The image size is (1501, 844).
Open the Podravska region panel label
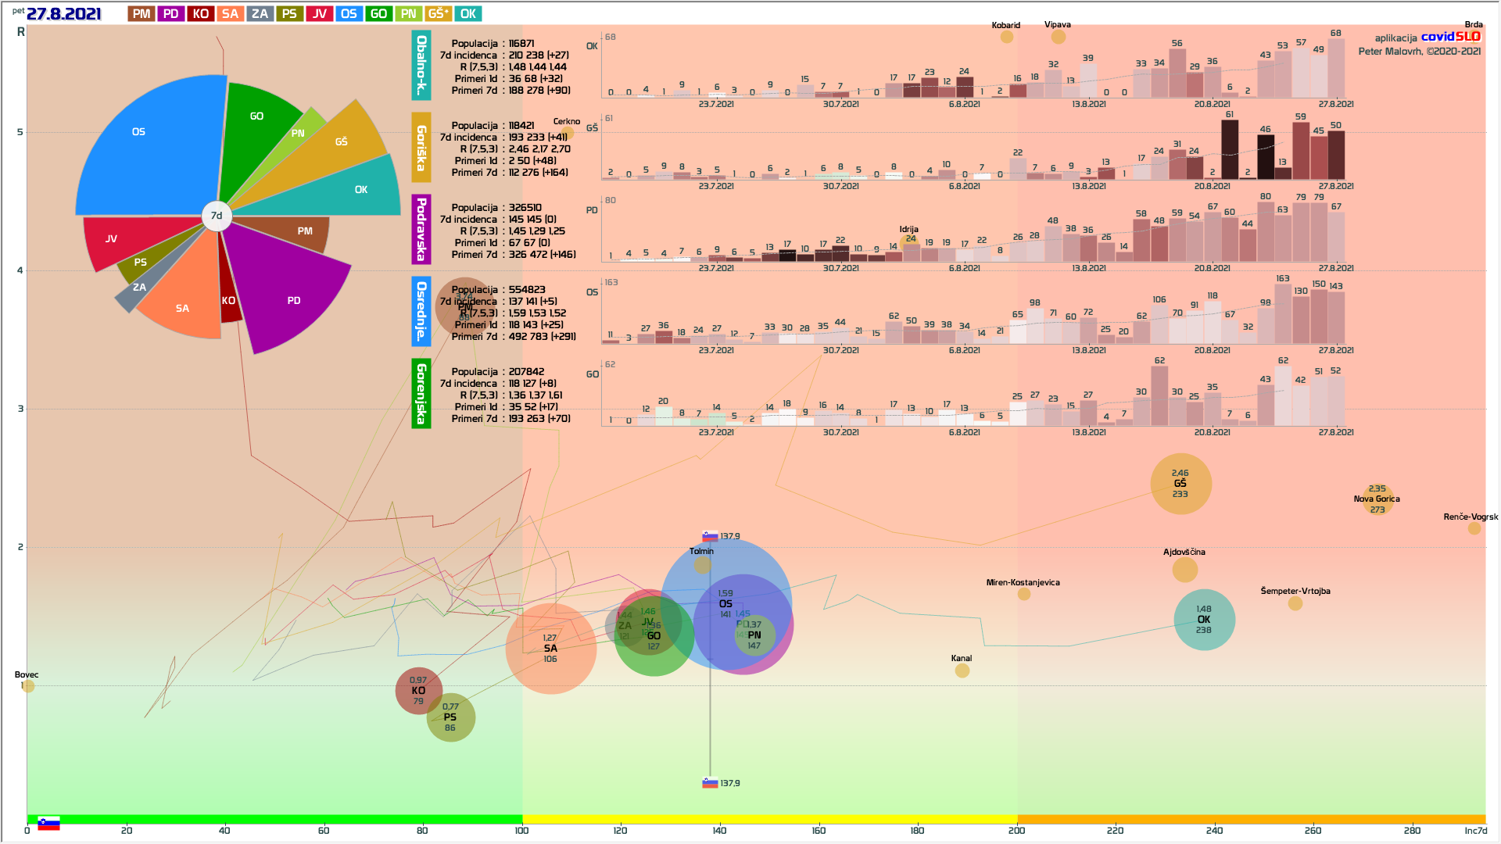tap(421, 230)
